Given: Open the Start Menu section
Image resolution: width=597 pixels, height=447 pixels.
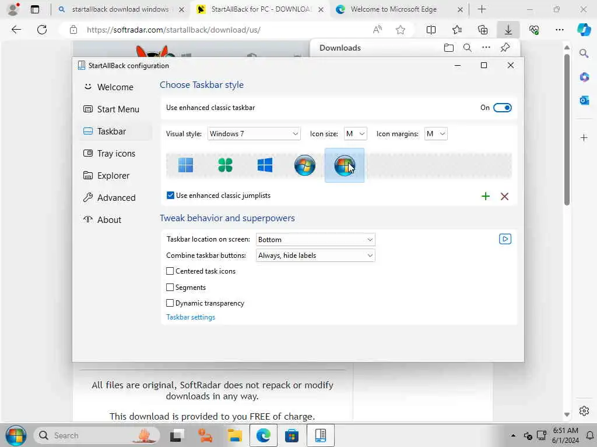Looking at the screenshot, I should click(115, 109).
